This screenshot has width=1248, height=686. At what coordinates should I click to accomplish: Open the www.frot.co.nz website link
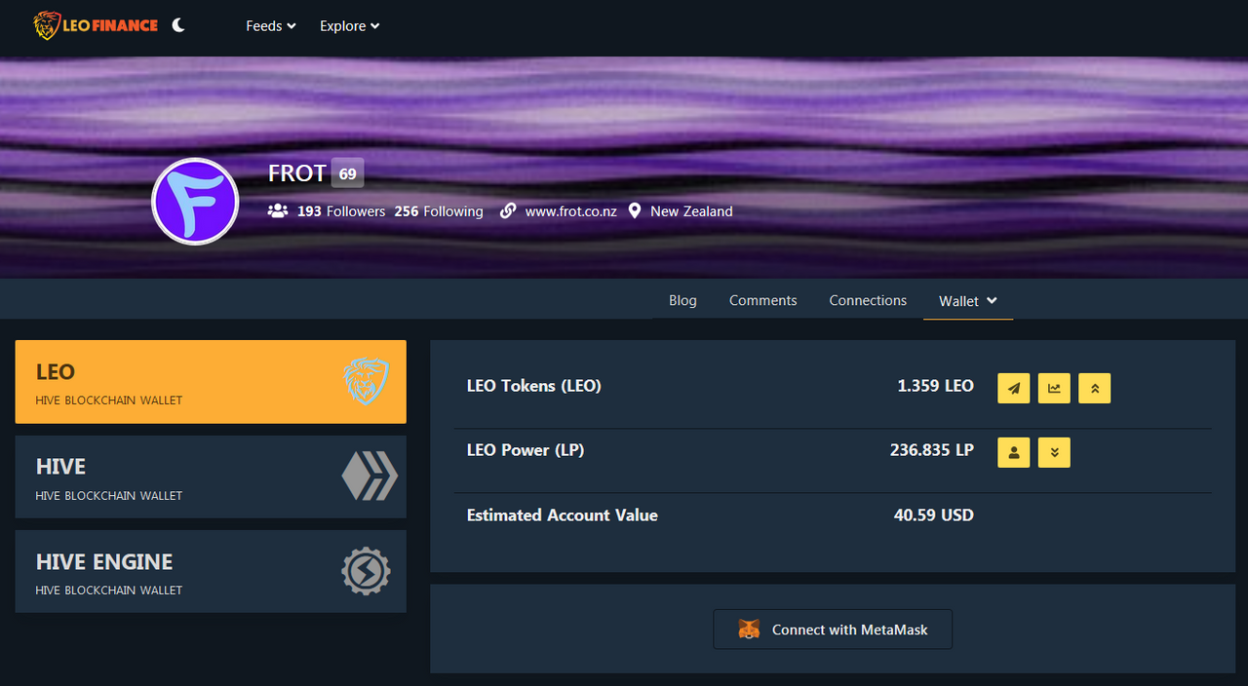coord(571,211)
